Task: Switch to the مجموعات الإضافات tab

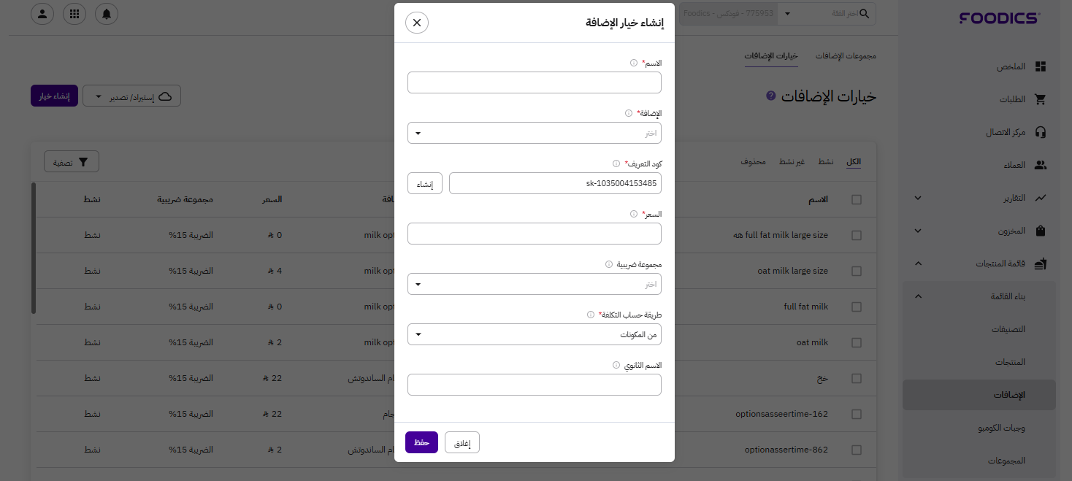Action: 846,56
